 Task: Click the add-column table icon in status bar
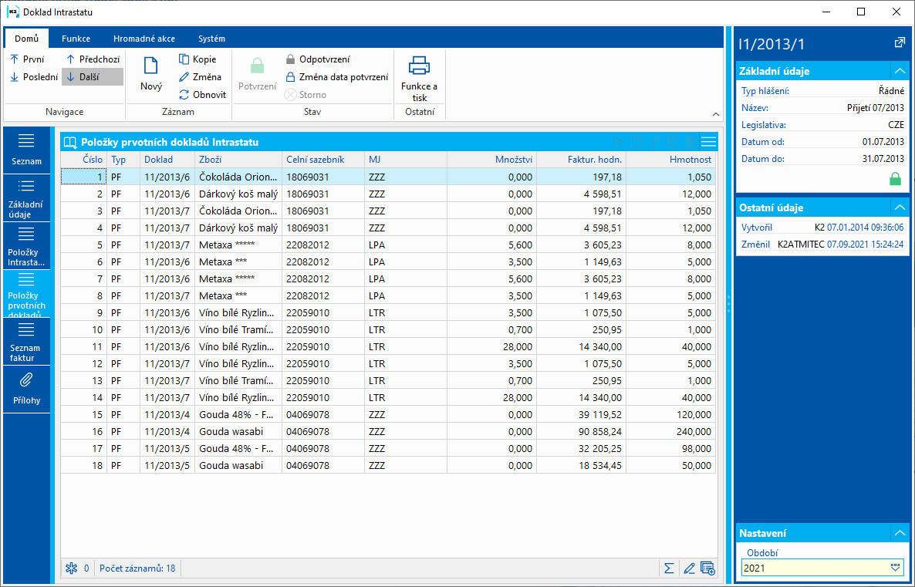(x=707, y=568)
